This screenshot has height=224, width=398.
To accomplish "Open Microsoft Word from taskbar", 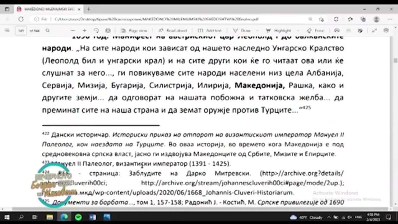I will pos(93,217).
